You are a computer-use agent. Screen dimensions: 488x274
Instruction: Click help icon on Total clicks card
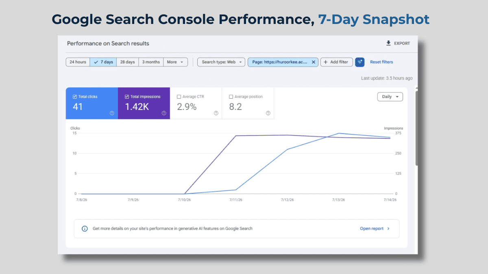(x=112, y=113)
